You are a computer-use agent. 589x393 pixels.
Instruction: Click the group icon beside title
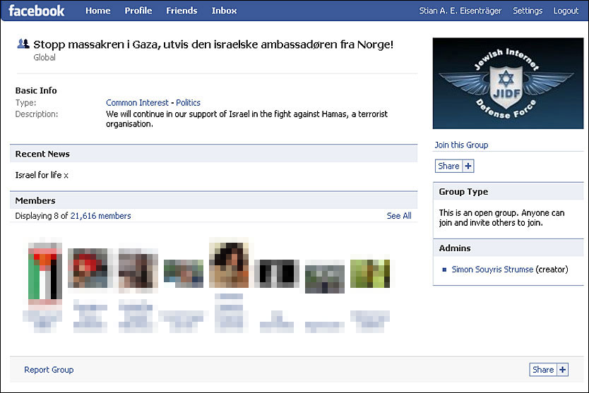point(23,44)
